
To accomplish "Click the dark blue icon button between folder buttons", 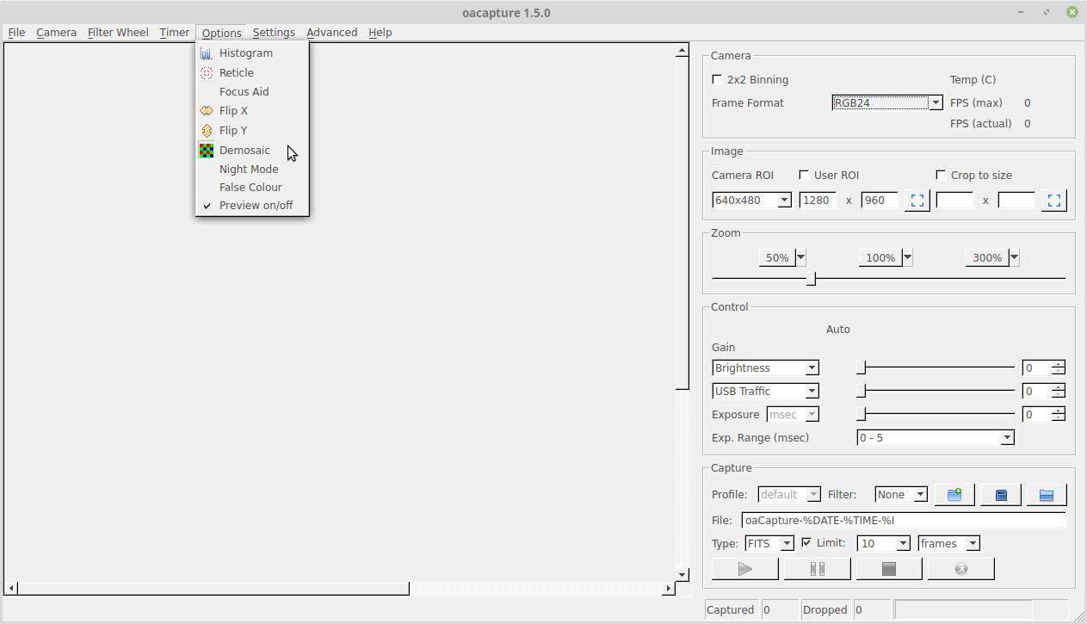I will pos(1001,495).
